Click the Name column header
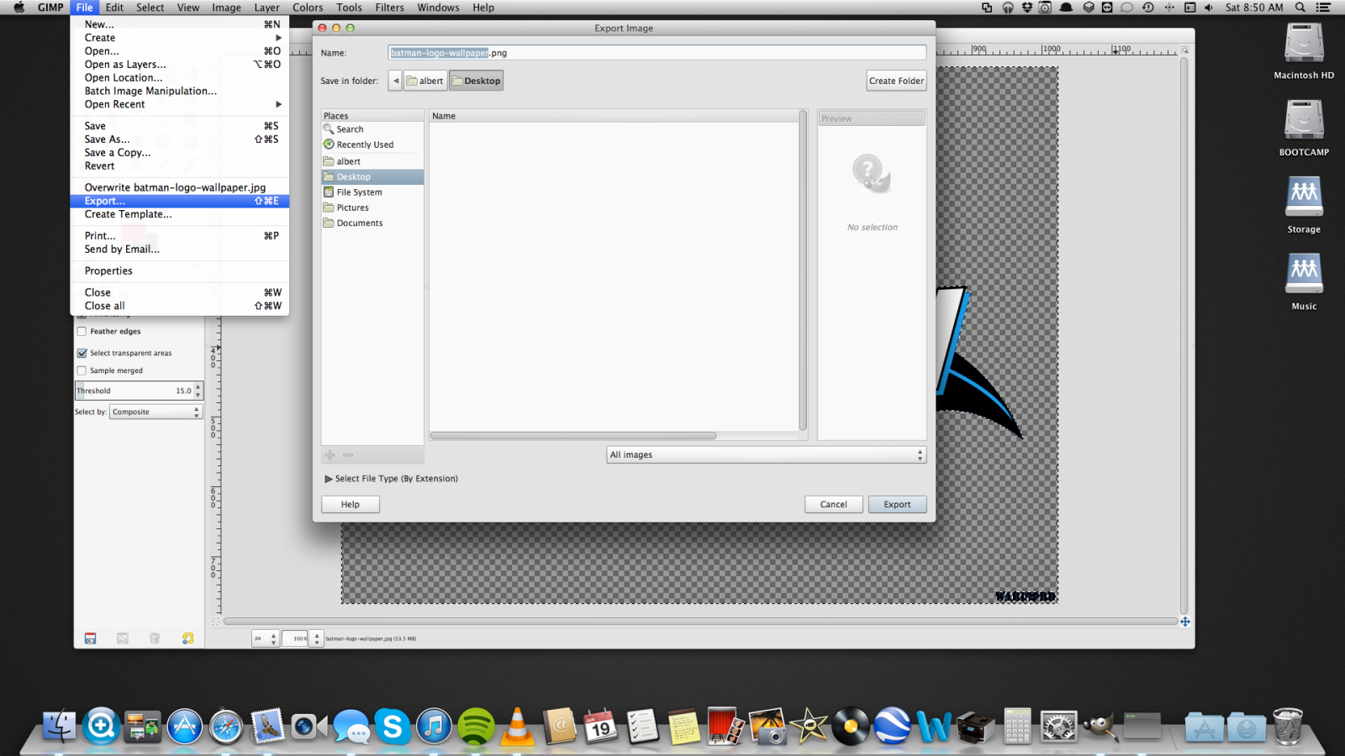1345x756 pixels. [614, 116]
